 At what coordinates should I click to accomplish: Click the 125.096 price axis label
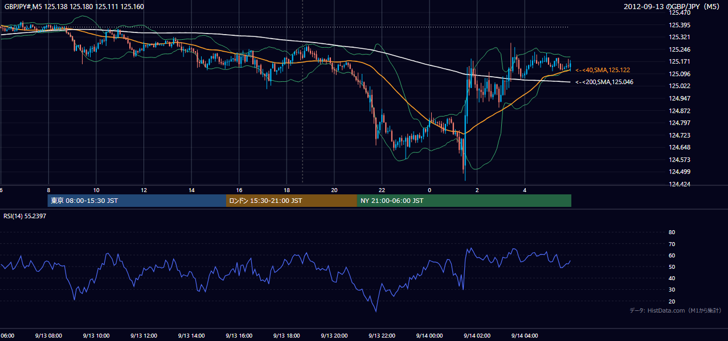[680, 74]
